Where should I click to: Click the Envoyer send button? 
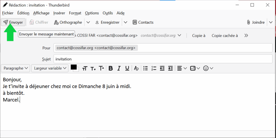pos(13,22)
